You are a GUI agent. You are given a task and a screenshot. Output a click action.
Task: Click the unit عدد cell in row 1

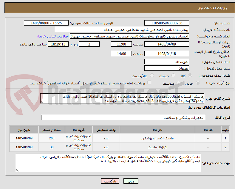coord(106,138)
